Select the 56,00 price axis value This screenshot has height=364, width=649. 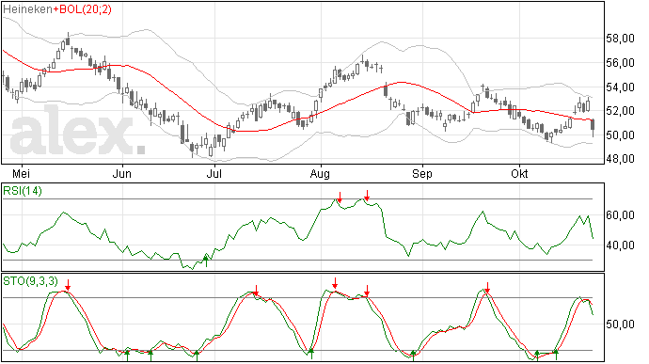620,63
